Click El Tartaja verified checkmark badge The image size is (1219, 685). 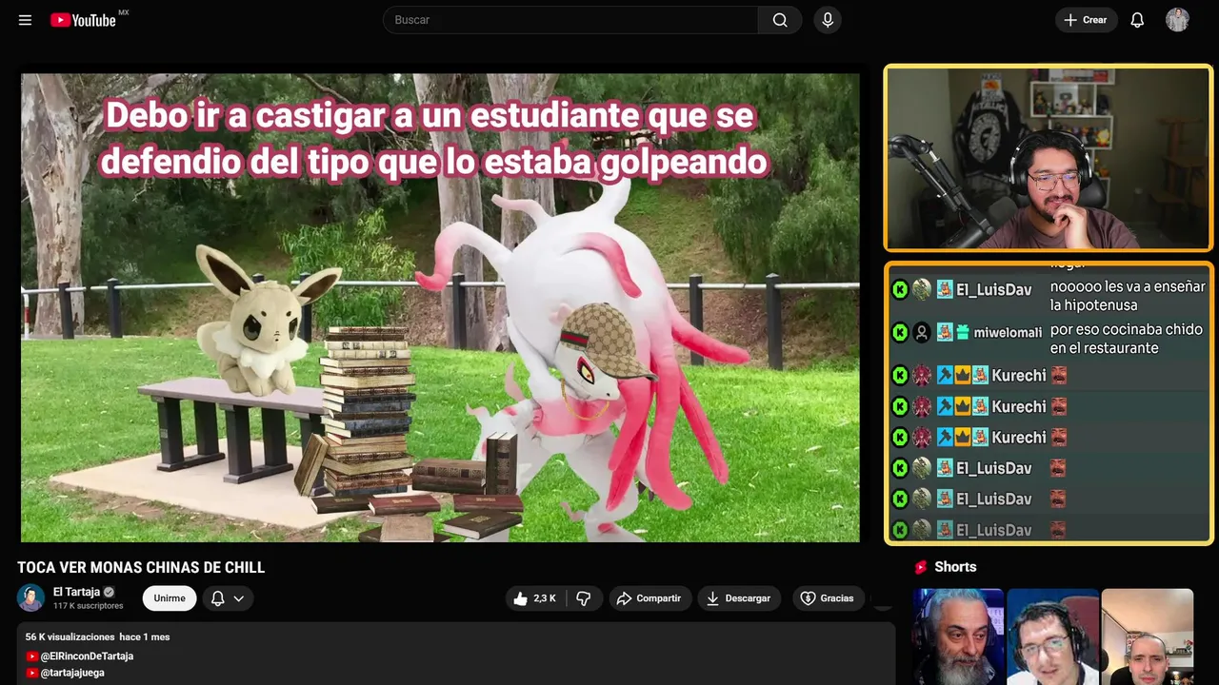[x=109, y=592]
